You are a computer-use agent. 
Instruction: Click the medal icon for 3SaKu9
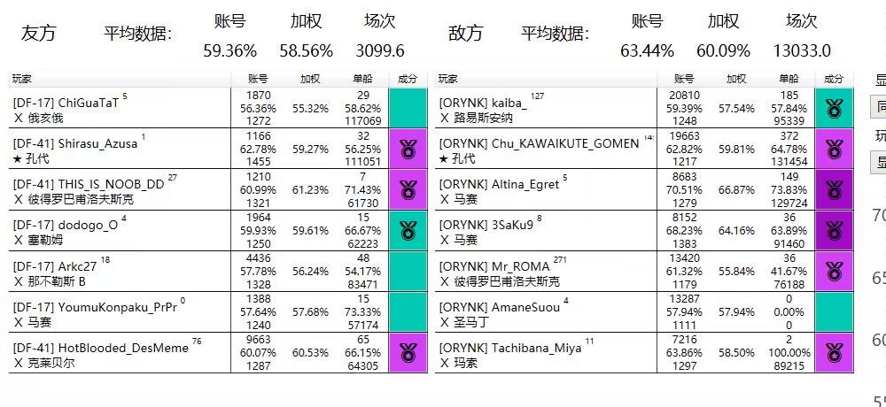[x=834, y=231]
